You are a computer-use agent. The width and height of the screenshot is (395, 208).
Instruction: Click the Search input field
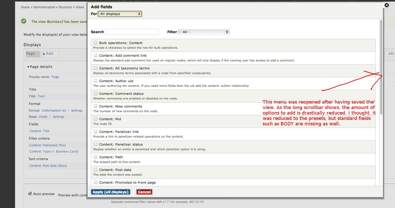pyautogui.click(x=132, y=32)
